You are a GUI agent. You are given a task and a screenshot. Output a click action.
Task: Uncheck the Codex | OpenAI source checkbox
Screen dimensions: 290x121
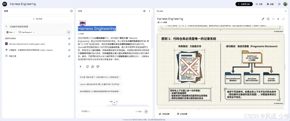click(69, 50)
